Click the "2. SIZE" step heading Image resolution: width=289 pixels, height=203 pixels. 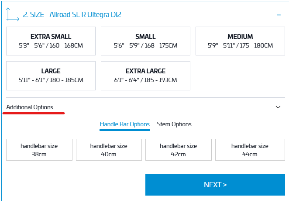point(34,15)
